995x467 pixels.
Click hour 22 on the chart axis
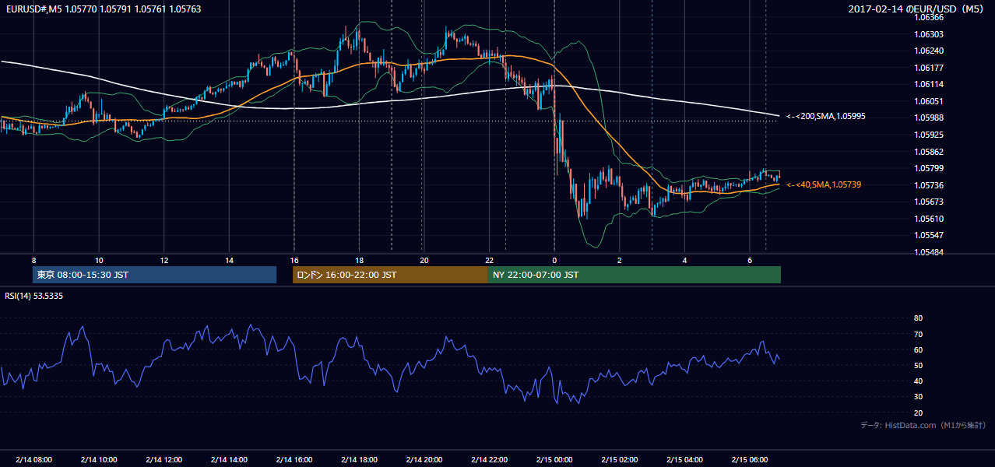(x=489, y=260)
